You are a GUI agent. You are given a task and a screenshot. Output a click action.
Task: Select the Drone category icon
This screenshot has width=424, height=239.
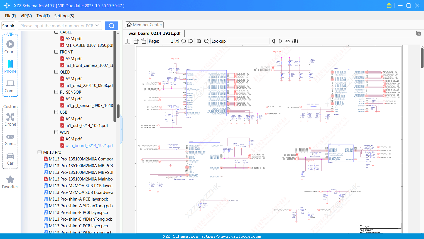click(10, 117)
